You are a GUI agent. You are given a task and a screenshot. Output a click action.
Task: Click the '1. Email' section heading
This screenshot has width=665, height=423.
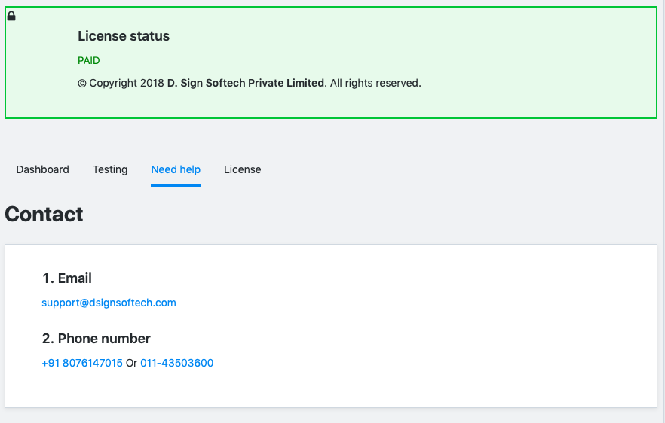(67, 278)
